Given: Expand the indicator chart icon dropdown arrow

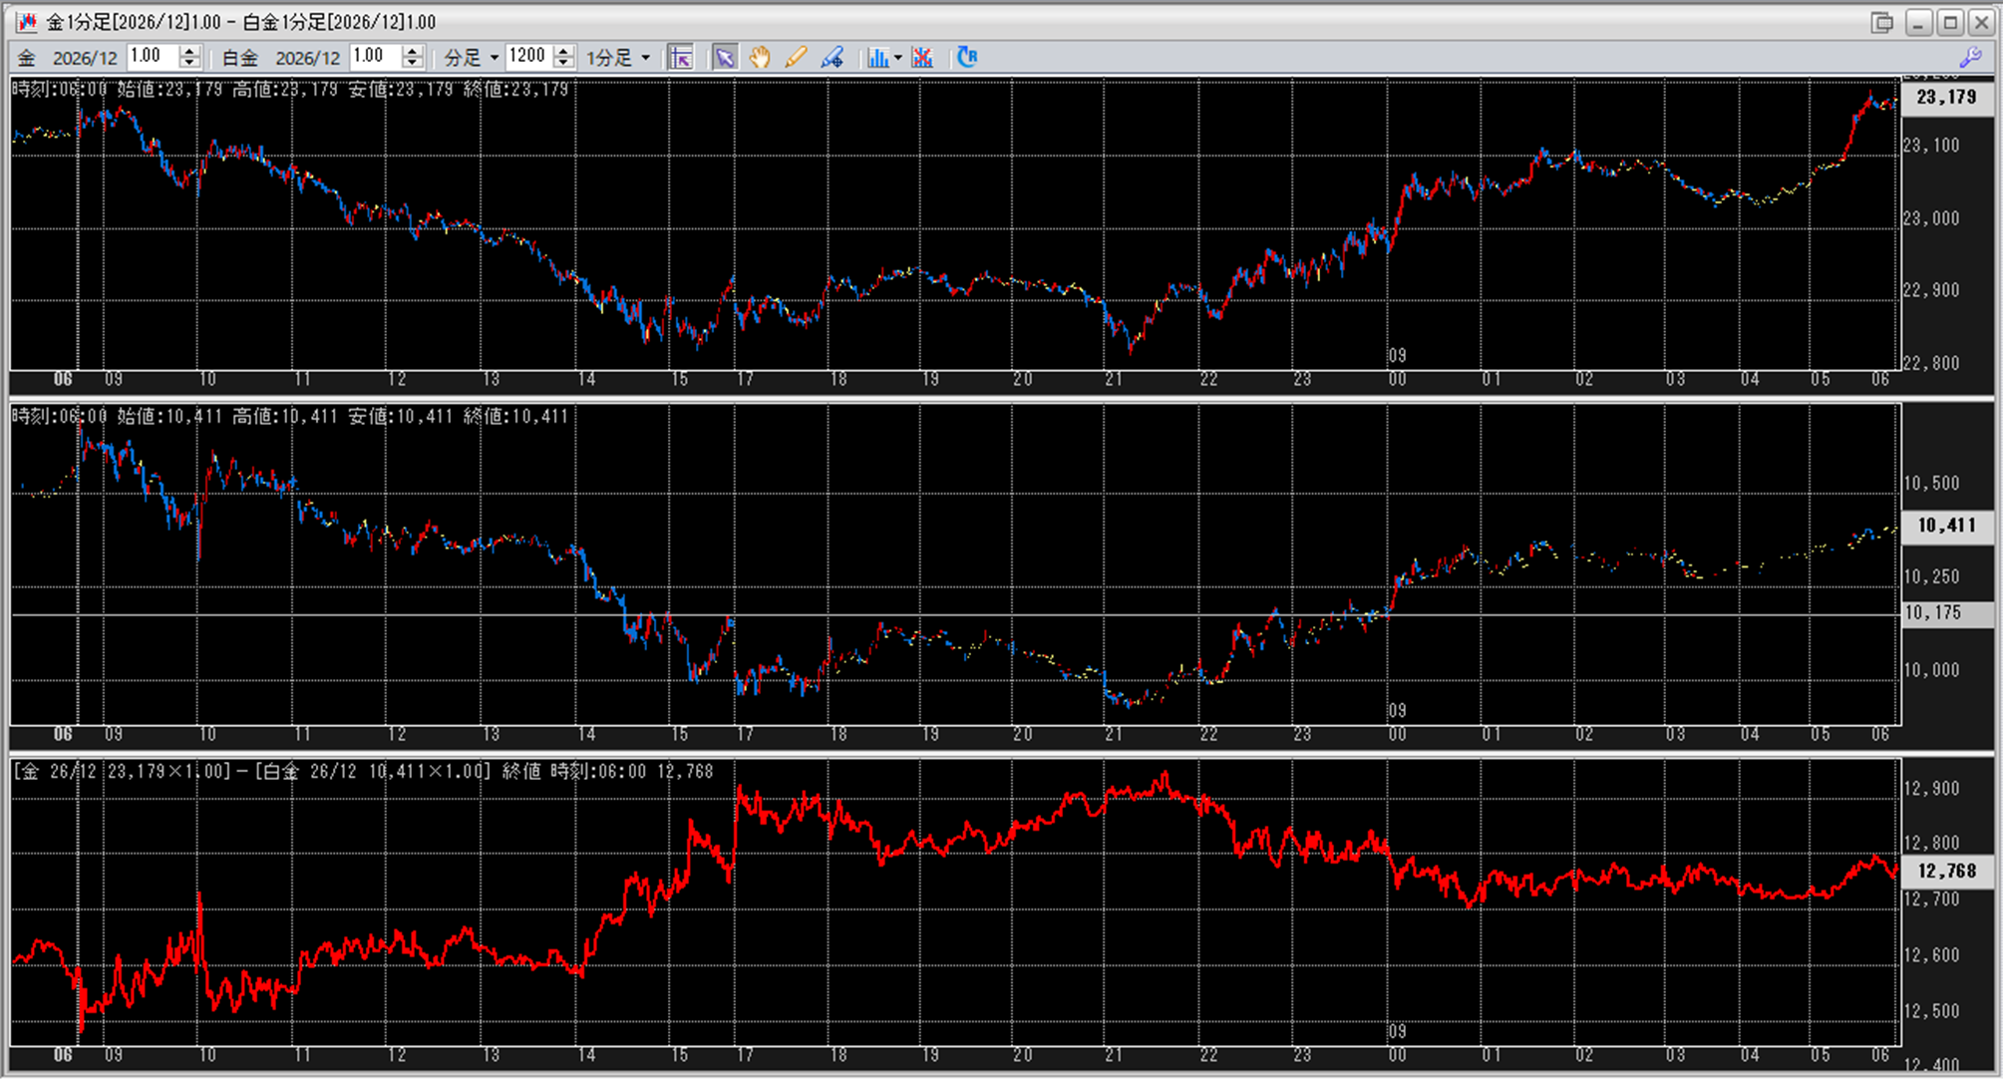Looking at the screenshot, I should click(898, 57).
